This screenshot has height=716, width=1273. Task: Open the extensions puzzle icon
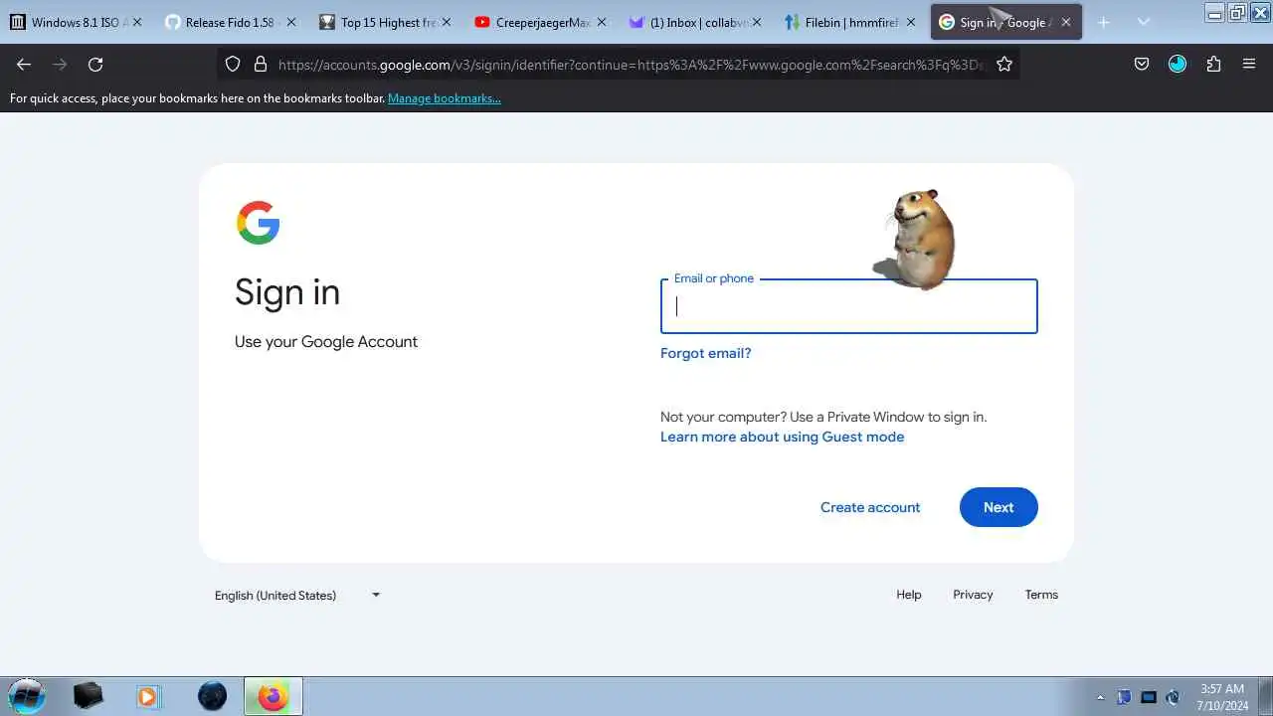pyautogui.click(x=1213, y=64)
